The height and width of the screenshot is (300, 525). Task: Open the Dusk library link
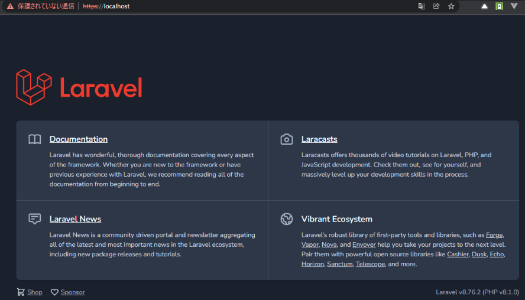click(479, 255)
